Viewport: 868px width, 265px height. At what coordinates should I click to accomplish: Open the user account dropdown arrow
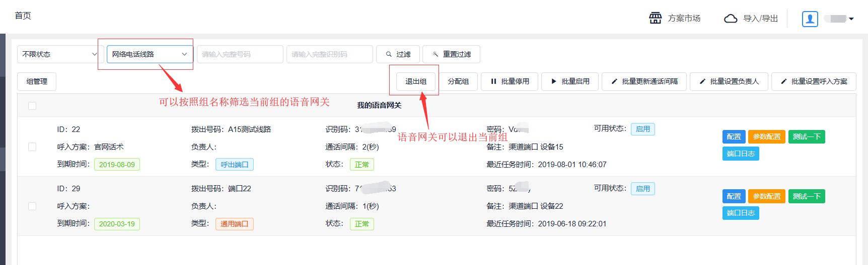tap(851, 19)
